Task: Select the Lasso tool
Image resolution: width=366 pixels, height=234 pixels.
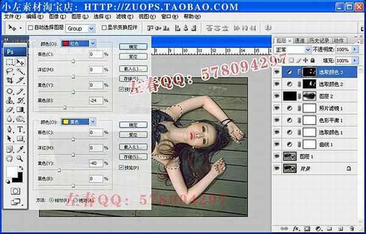Action: pyautogui.click(x=10, y=71)
